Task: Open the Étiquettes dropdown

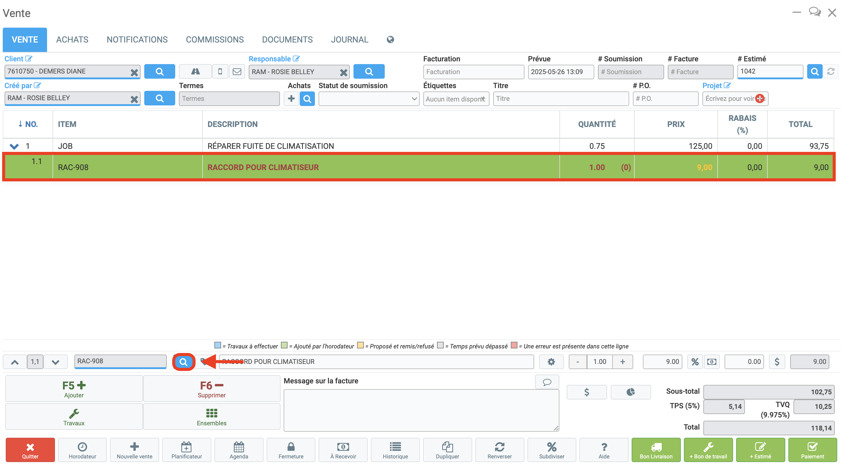Action: (x=456, y=98)
